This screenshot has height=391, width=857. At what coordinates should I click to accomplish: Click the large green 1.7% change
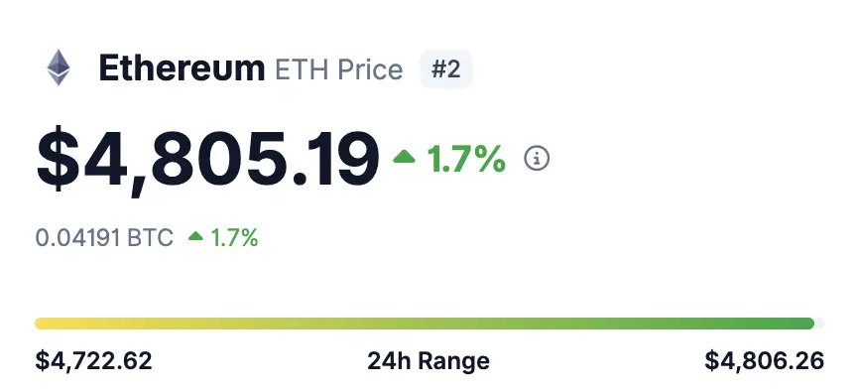[466, 159]
